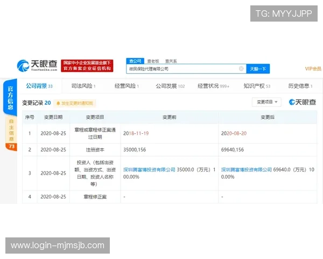
Task: Click the 变更前 column header
Action: tap(170, 117)
